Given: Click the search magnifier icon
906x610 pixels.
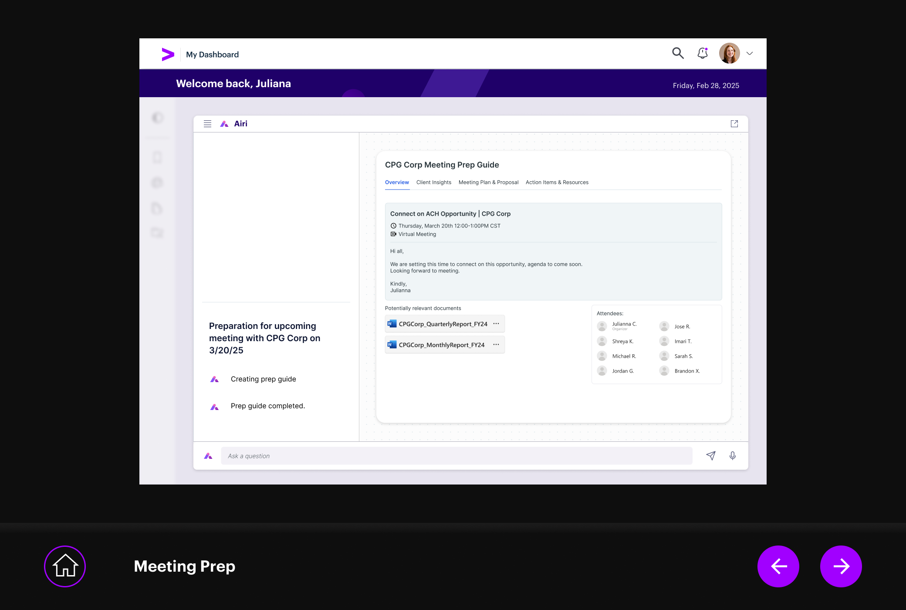Looking at the screenshot, I should click(x=678, y=53).
